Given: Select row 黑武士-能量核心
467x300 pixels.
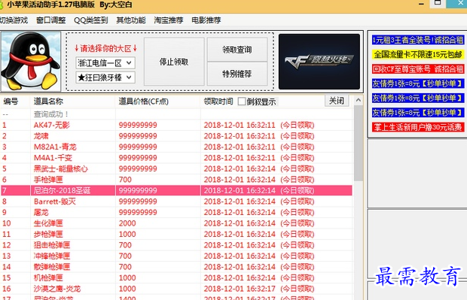Looking at the screenshot, I should 176,168.
